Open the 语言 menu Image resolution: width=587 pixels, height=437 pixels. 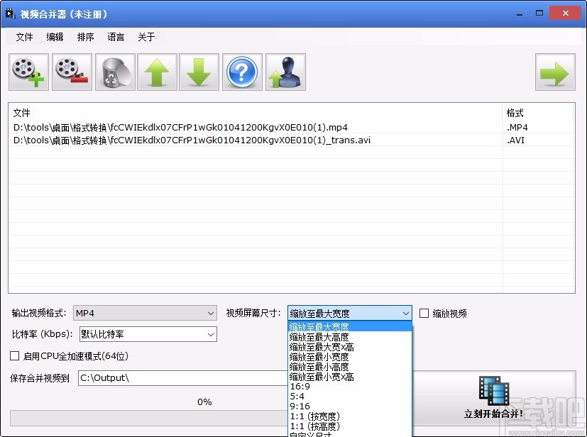[x=116, y=37]
